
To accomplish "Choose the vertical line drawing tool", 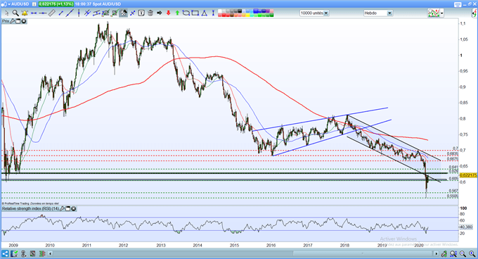I will [x=79, y=13].
